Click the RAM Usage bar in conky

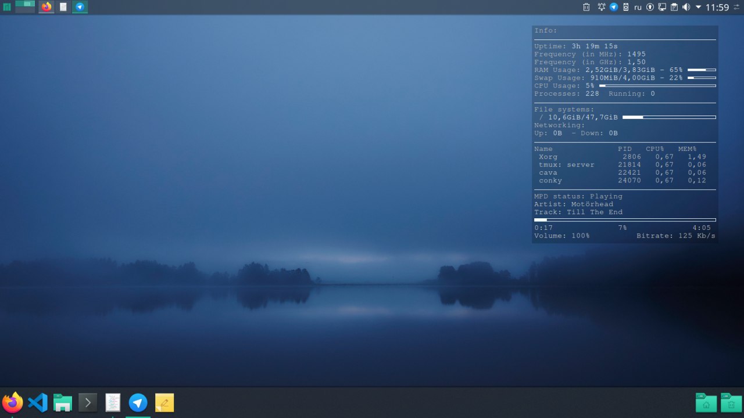point(702,70)
